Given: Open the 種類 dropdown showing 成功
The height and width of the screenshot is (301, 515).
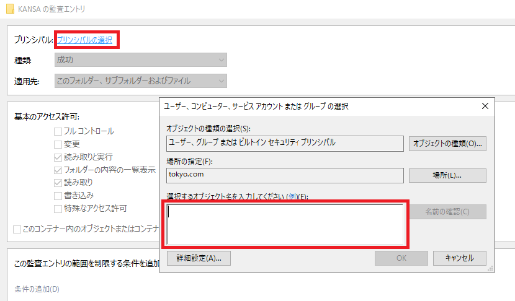Looking at the screenshot, I should point(141,60).
